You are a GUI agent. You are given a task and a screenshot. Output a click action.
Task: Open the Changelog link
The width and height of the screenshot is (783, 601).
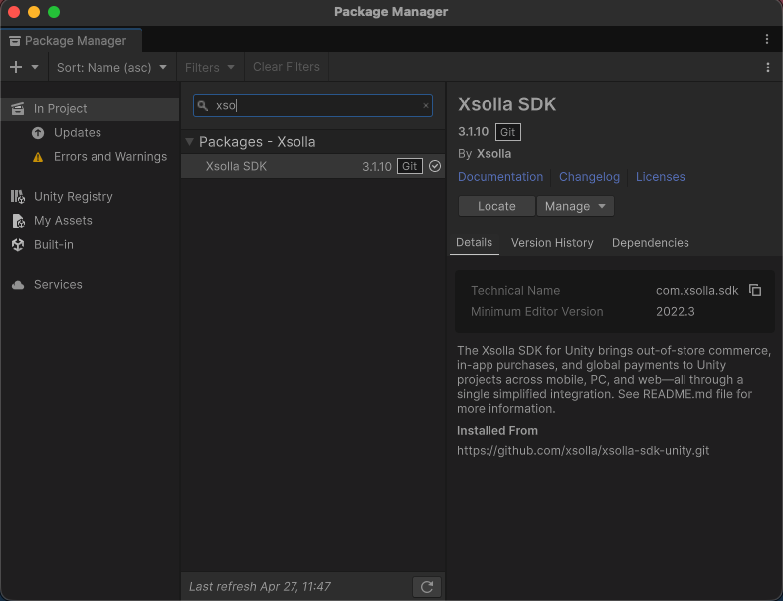point(589,177)
